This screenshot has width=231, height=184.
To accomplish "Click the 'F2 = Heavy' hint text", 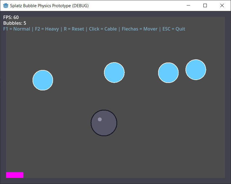I will coord(47,29).
